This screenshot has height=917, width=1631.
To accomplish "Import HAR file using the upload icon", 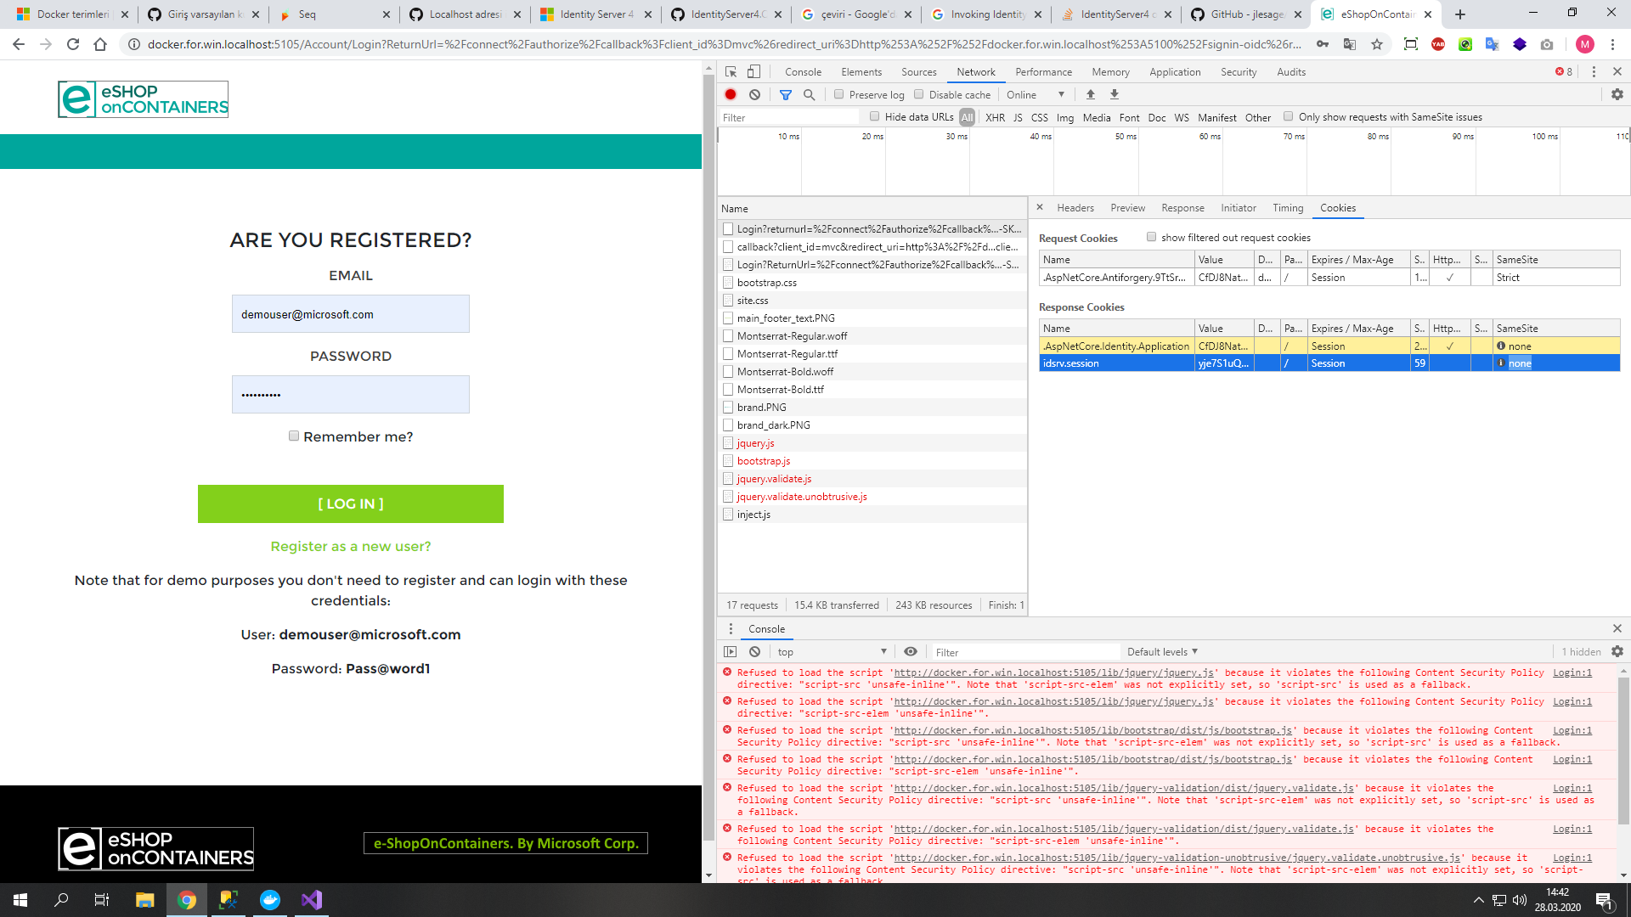I will click(x=1091, y=94).
